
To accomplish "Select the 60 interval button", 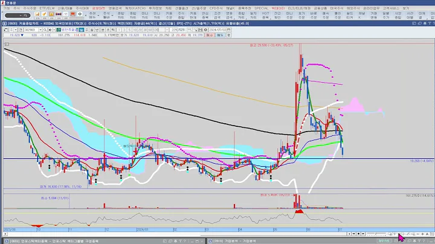I will point(150,30).
